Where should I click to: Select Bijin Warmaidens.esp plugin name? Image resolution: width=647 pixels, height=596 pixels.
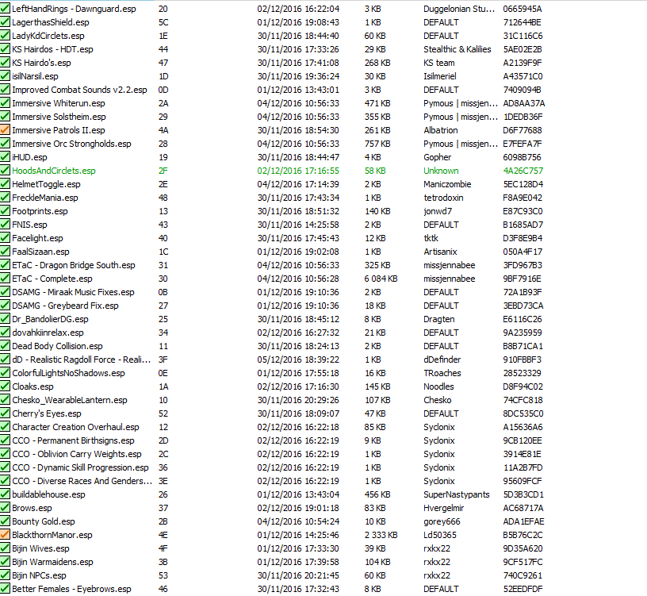[x=53, y=562]
